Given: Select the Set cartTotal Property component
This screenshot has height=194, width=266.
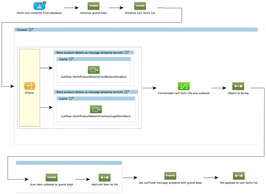Looking at the screenshot, I should [x=170, y=175].
